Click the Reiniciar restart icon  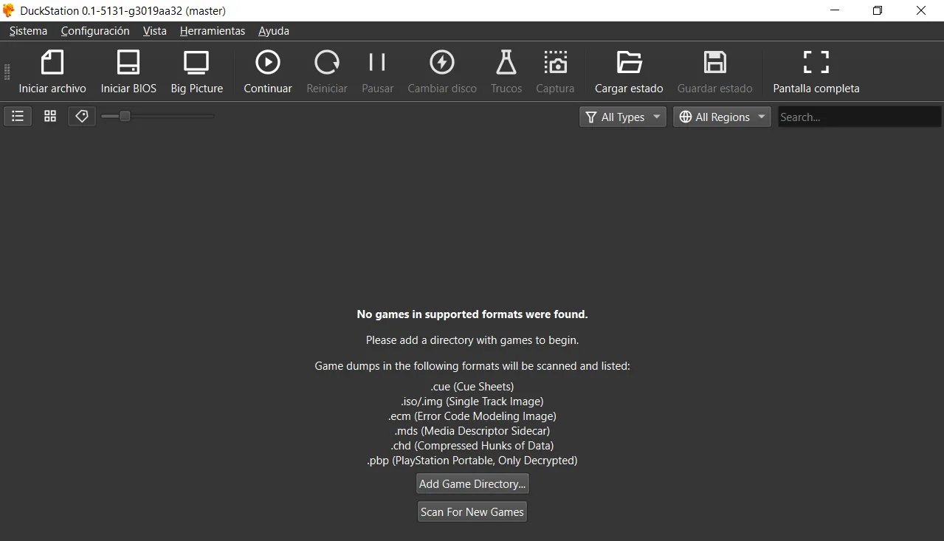coord(327,63)
